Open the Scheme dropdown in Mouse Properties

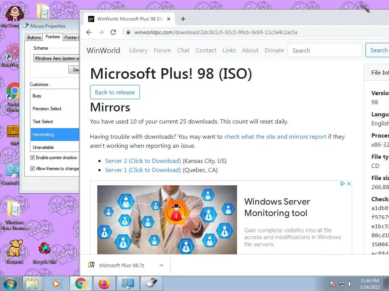click(x=56, y=58)
